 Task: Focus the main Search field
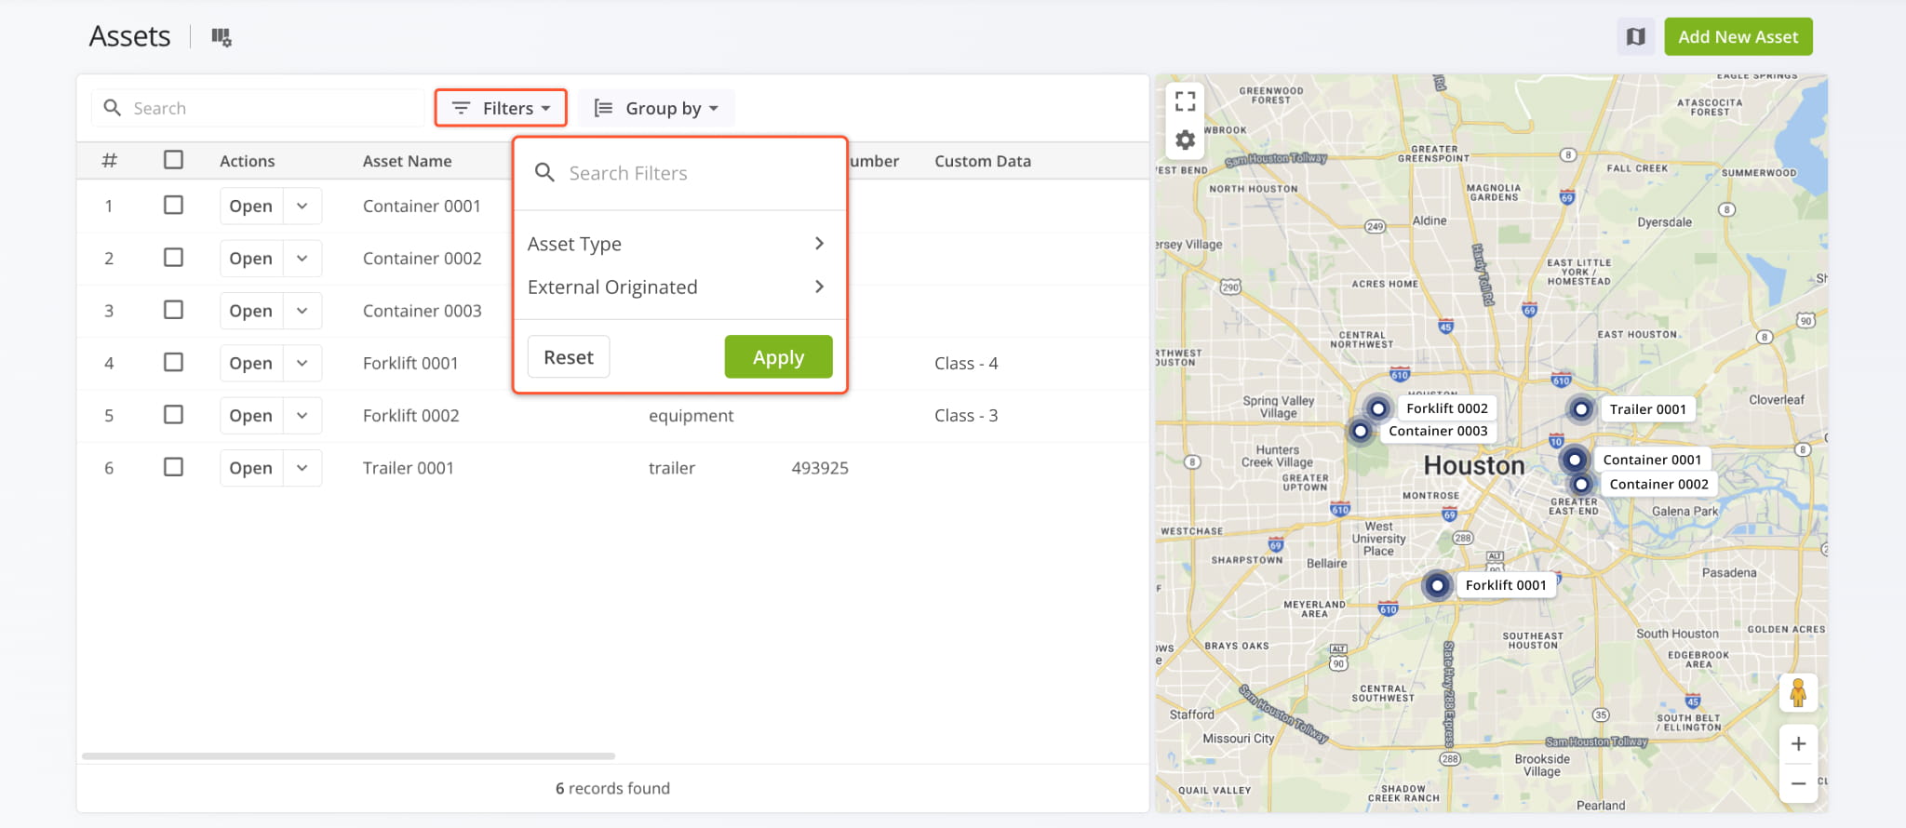[x=258, y=108]
